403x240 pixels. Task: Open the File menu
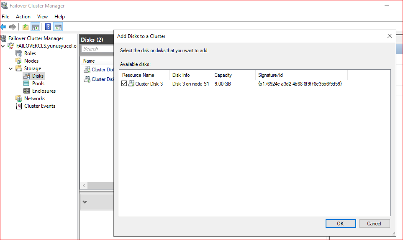[5, 17]
